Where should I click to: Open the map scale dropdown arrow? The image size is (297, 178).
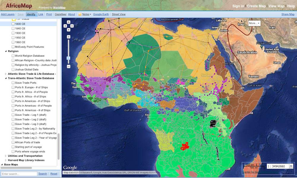pos(291,166)
